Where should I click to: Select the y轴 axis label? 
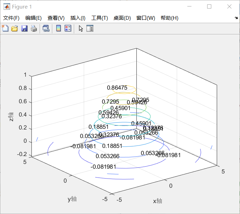click(x=72, y=199)
